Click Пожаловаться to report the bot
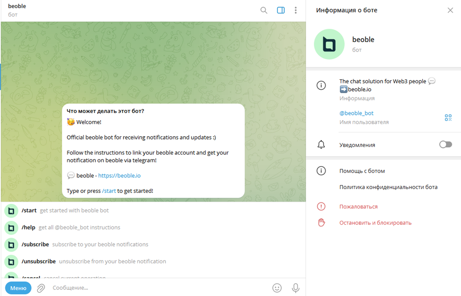The image size is (461, 296). pyautogui.click(x=358, y=207)
